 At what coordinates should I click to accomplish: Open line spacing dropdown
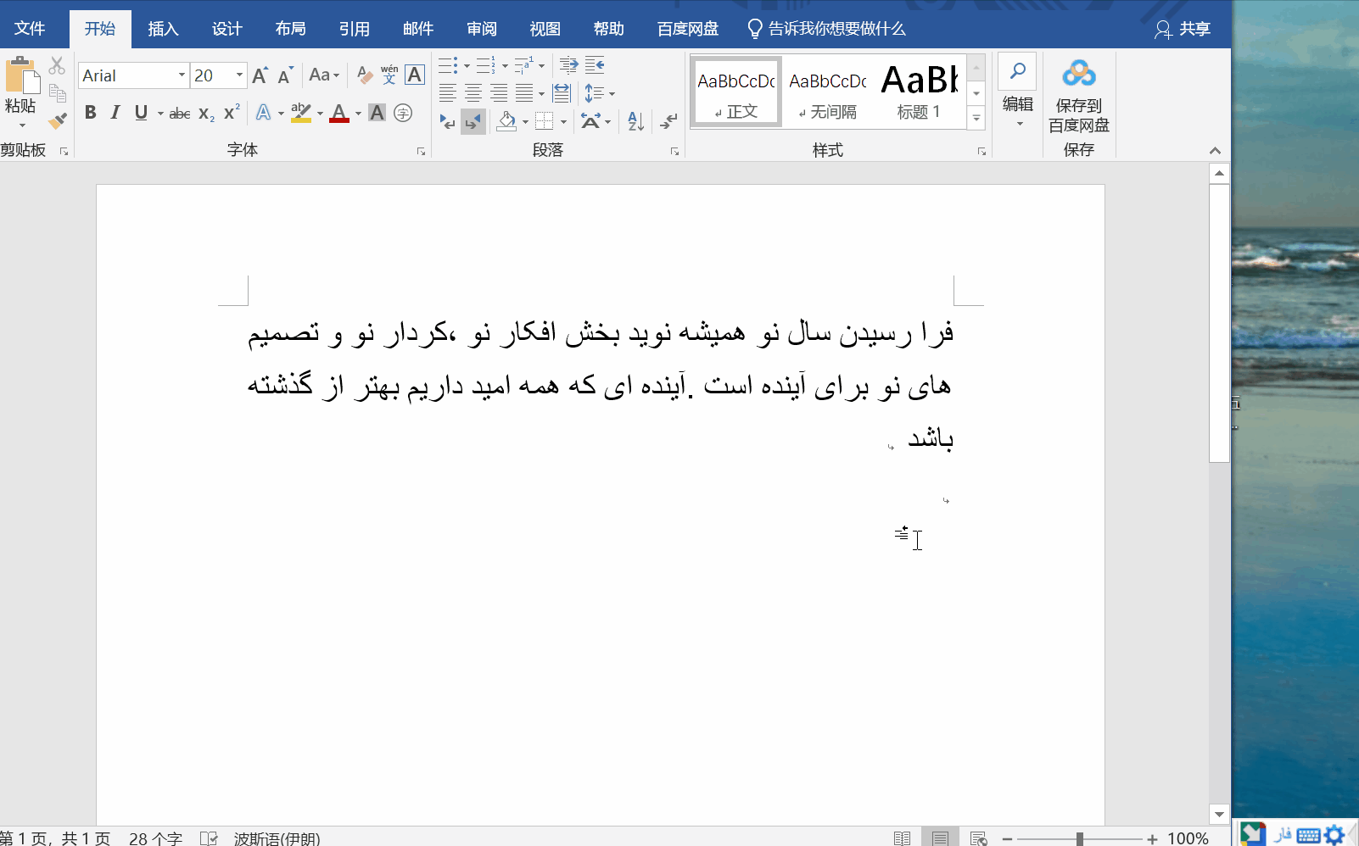click(599, 93)
